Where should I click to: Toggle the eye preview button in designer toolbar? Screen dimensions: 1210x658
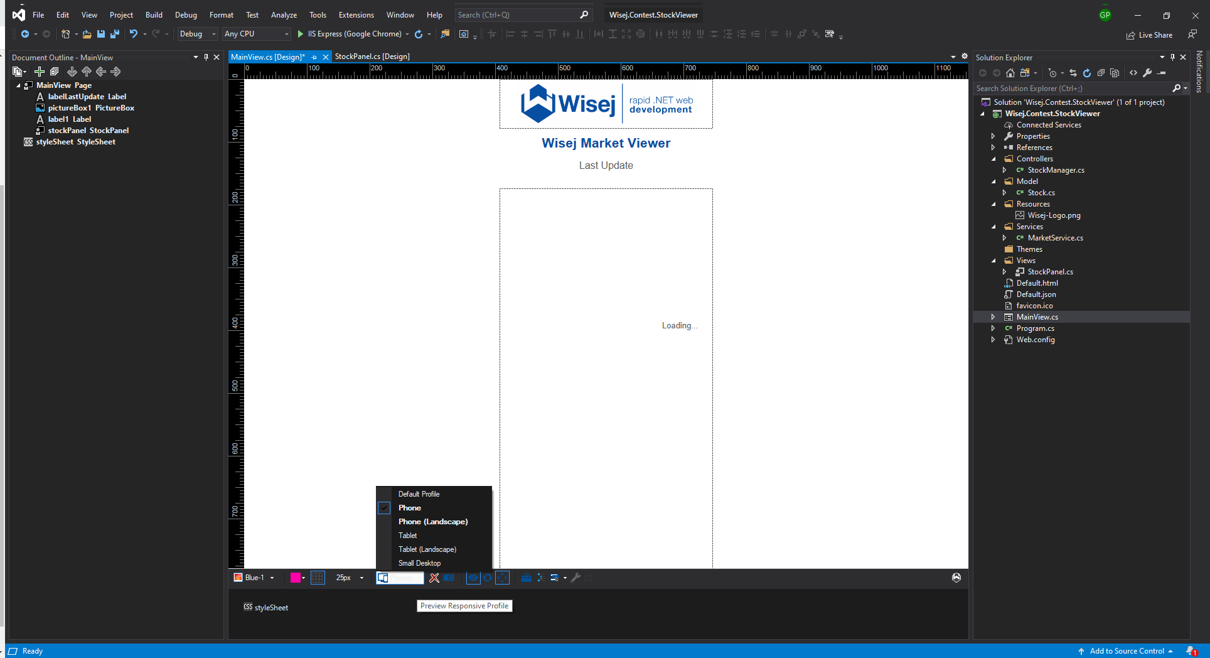tap(473, 578)
